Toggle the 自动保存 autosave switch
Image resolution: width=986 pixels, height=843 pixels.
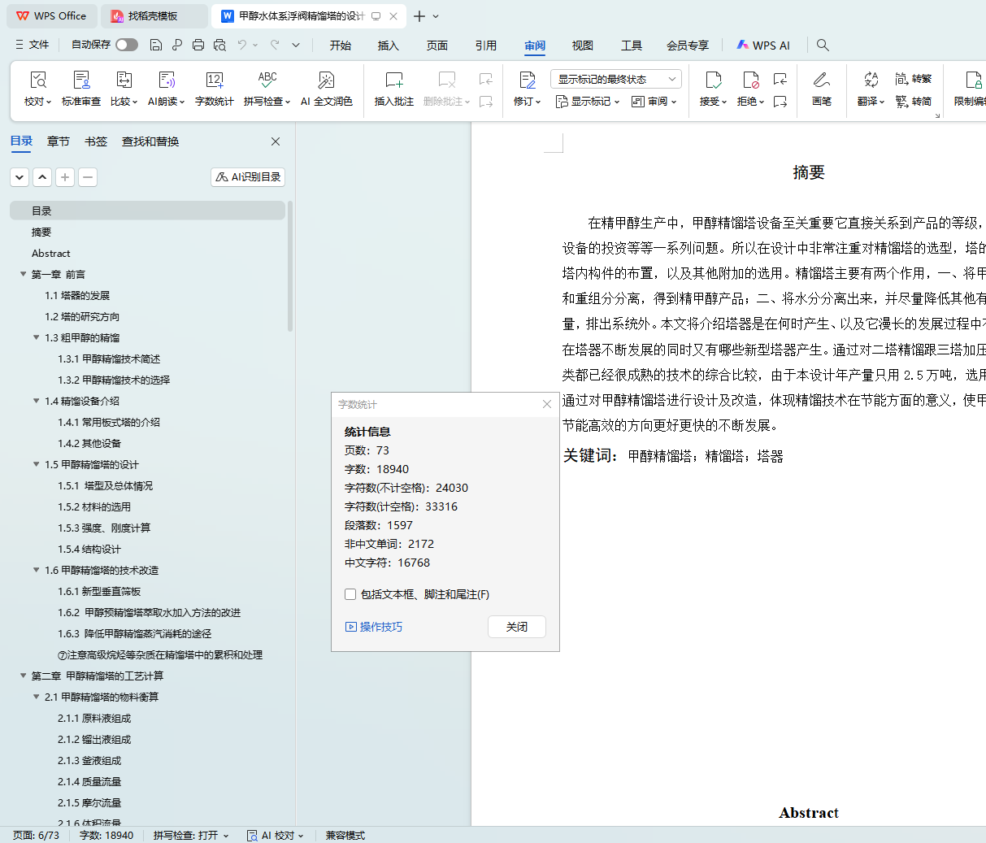pos(127,45)
